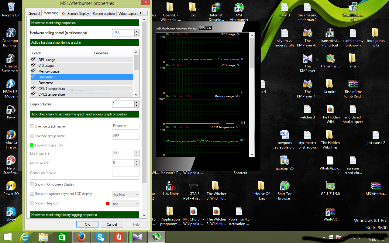The height and width of the screenshot is (243, 389).
Task: Open Internet Download Manager desktop icon
Action: point(216,12)
